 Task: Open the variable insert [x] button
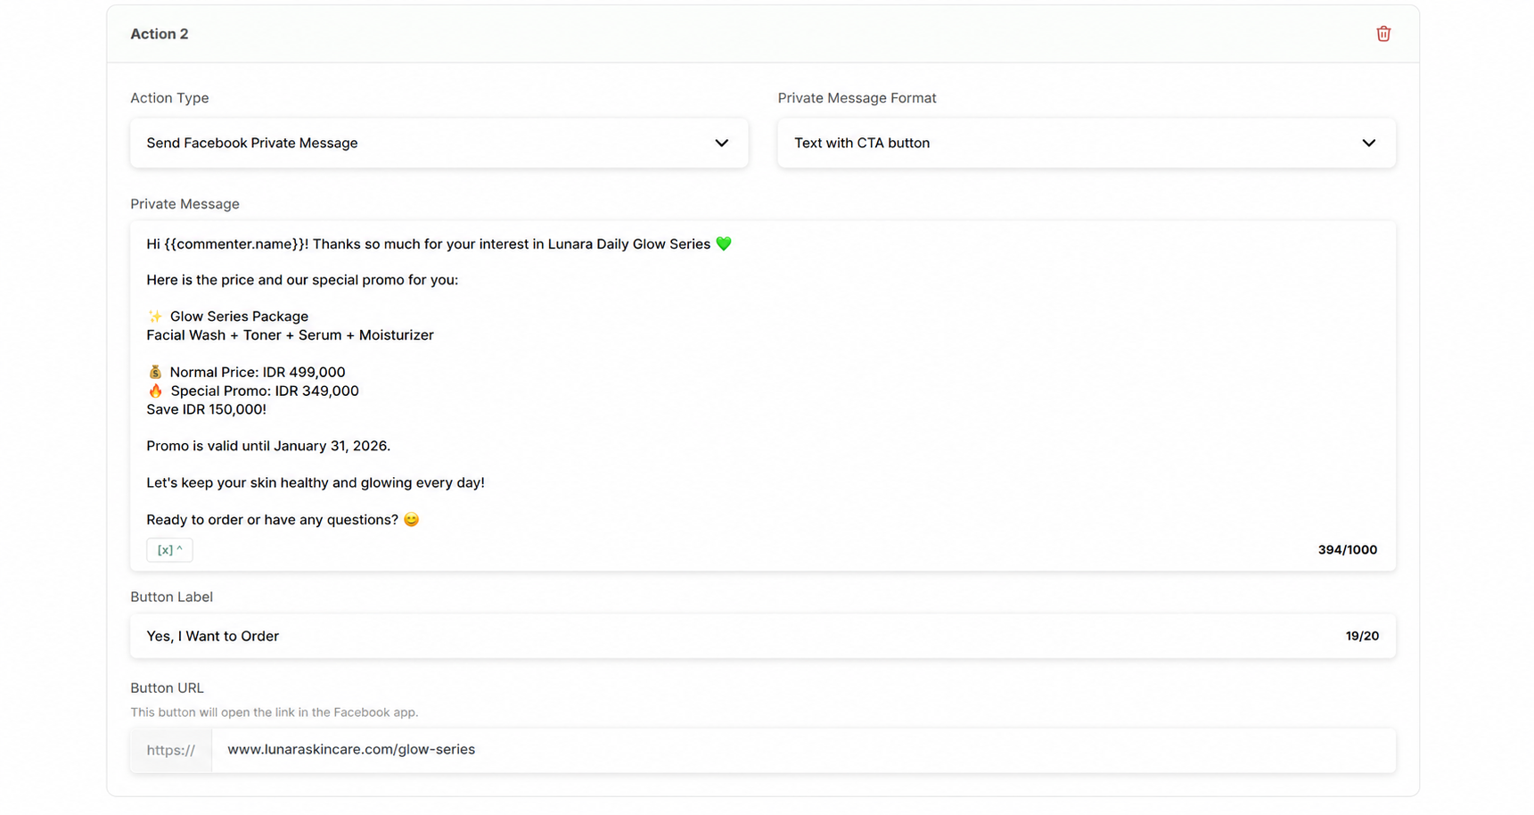[x=169, y=550]
